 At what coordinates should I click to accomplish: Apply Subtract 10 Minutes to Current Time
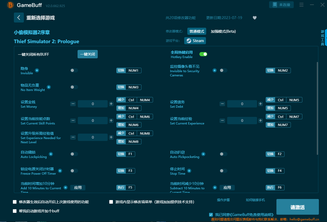pyautogui.click(x=227, y=187)
